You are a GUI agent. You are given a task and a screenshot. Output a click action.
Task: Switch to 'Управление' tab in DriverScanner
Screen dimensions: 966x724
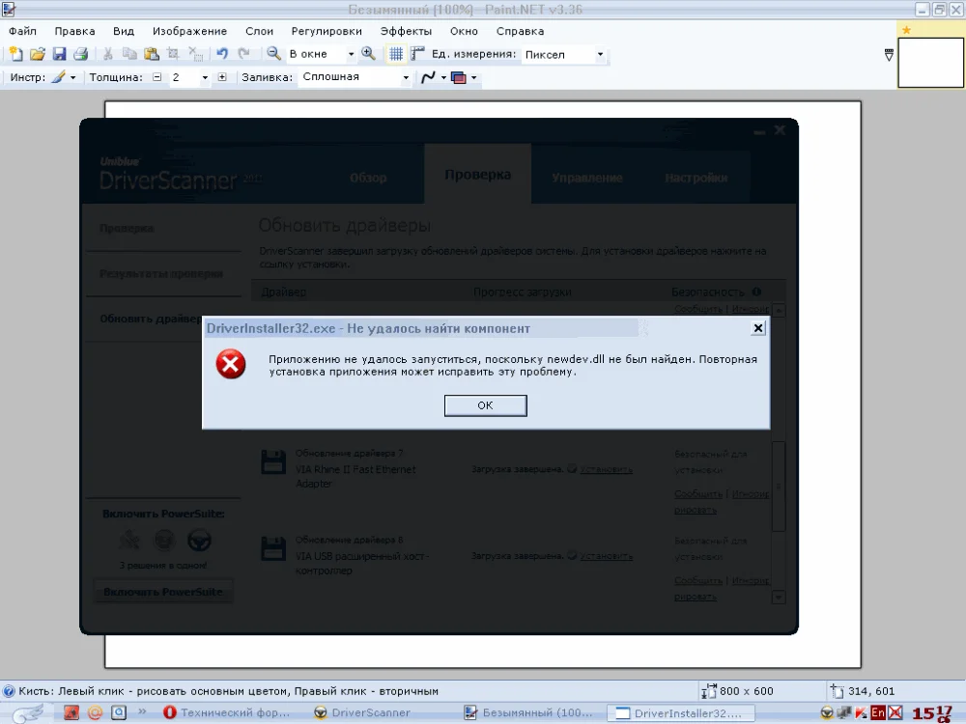point(587,178)
